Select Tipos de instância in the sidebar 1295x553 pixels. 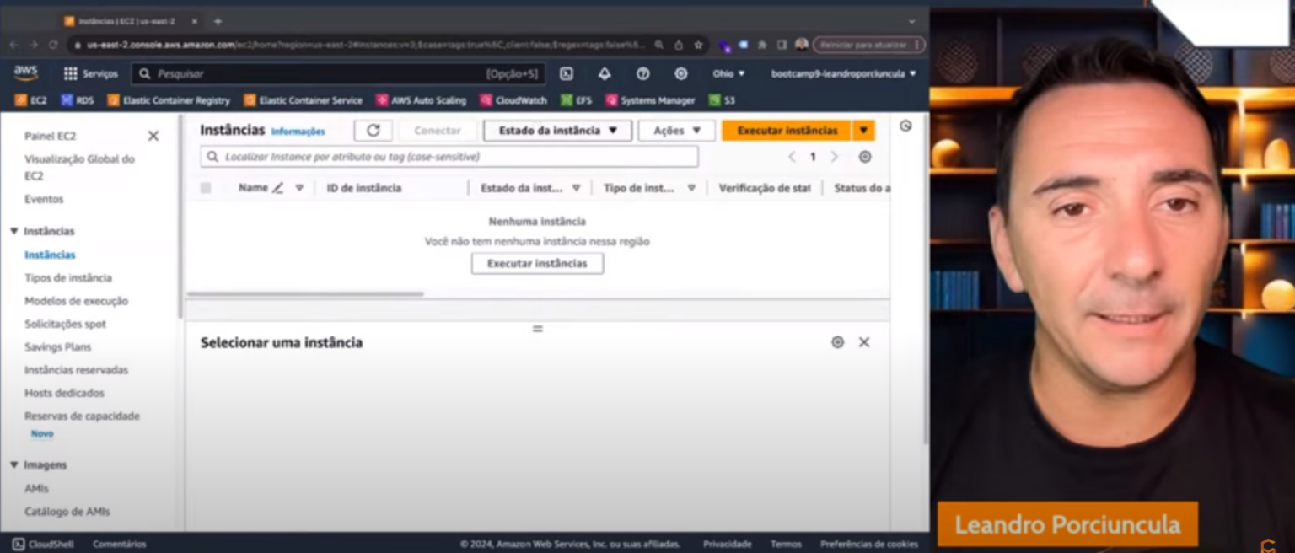[x=68, y=277]
